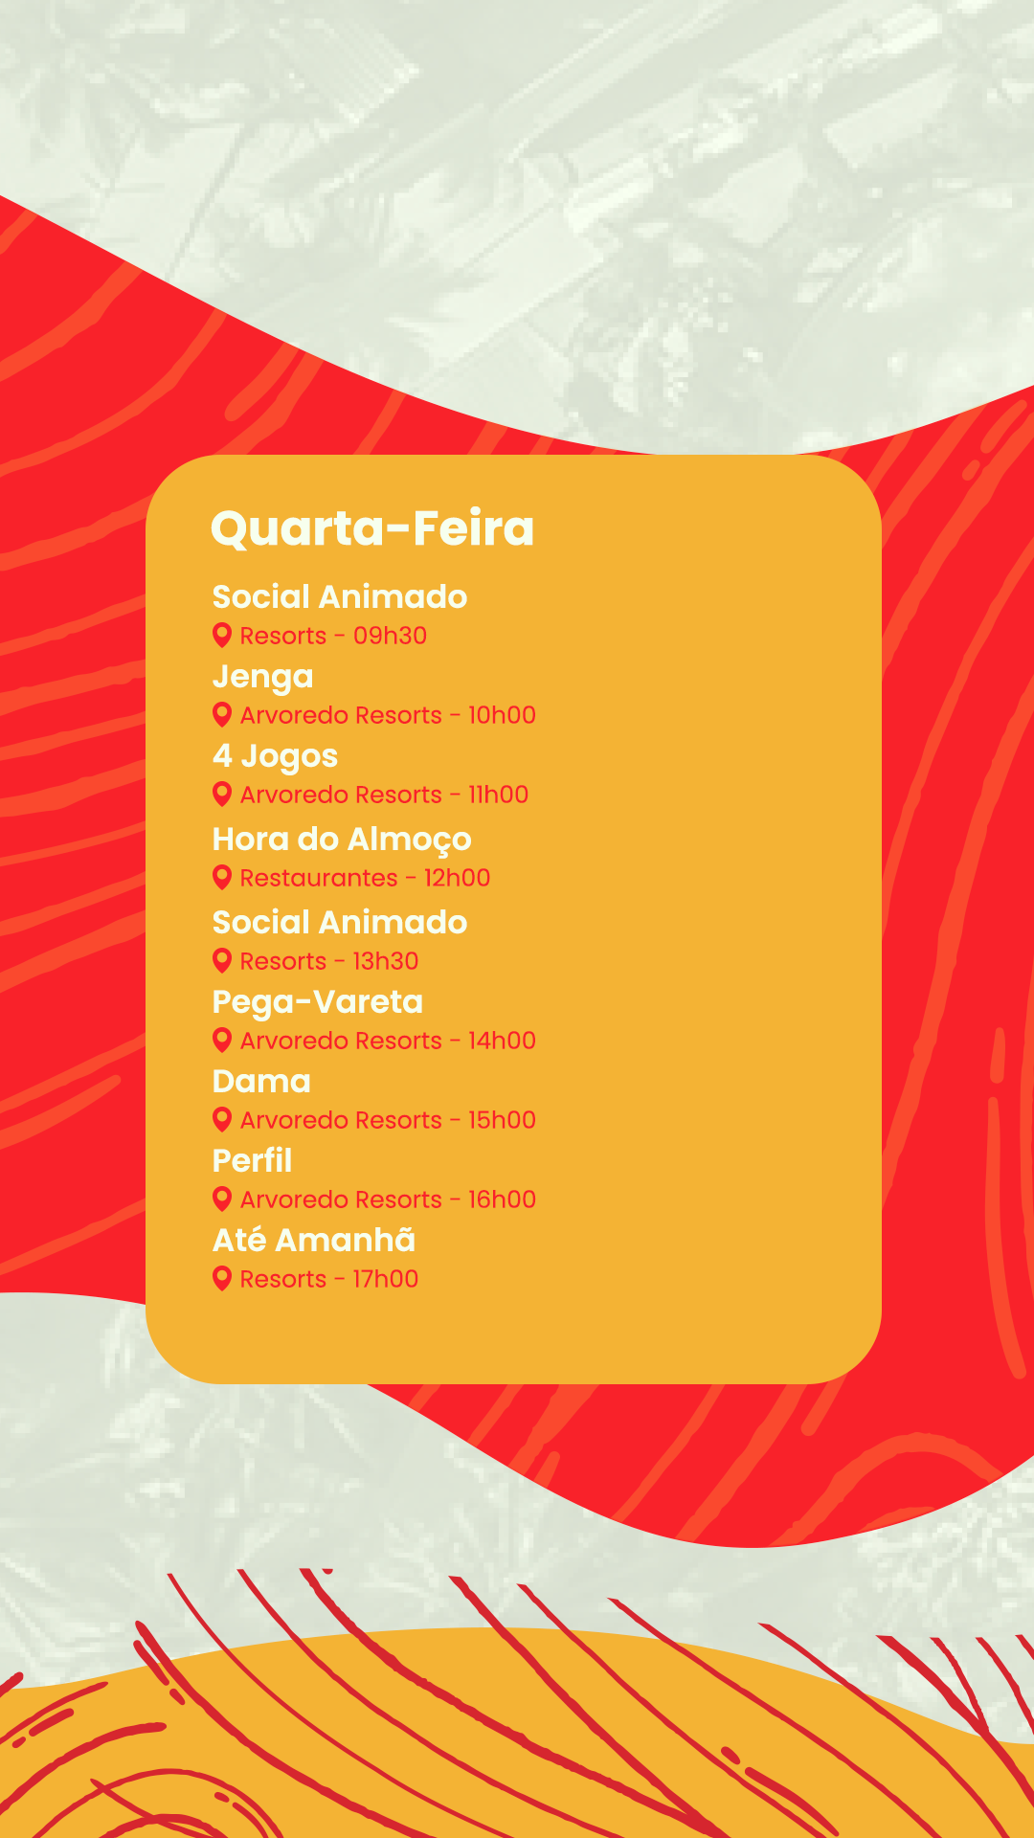The image size is (1034, 1838).
Task: Select the pin icon next to 15h00
Action: coord(222,1119)
